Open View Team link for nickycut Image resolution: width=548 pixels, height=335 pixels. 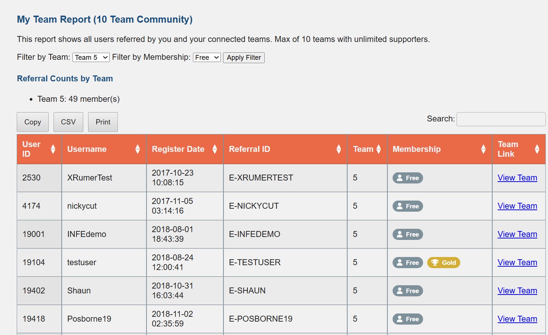tap(517, 206)
